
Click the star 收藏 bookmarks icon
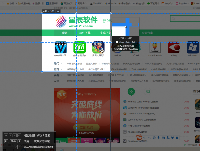8,3
